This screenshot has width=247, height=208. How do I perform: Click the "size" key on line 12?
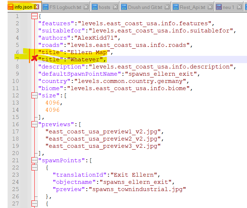click(49, 96)
